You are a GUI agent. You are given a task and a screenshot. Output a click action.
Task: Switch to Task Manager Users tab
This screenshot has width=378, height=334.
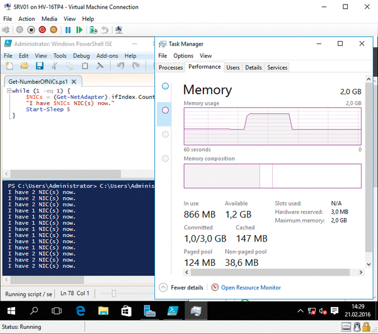point(232,67)
